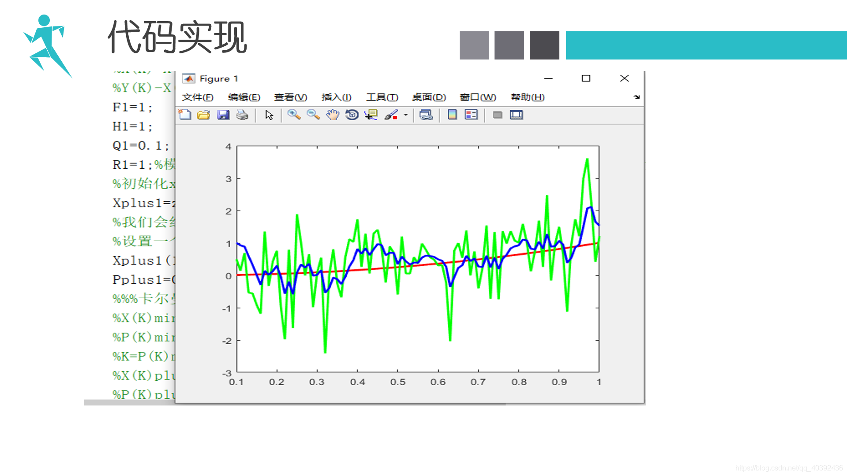The width and height of the screenshot is (847, 476).
Task: Open file using the folder icon
Action: click(204, 115)
